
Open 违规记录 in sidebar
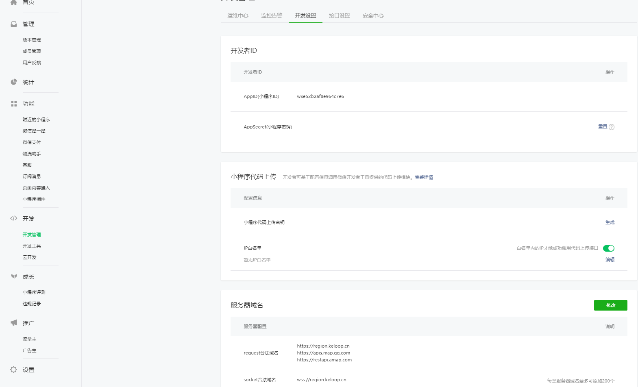[32, 304]
